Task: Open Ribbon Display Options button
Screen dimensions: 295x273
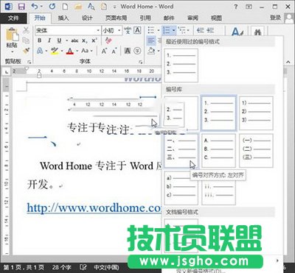Action: (x=249, y=7)
